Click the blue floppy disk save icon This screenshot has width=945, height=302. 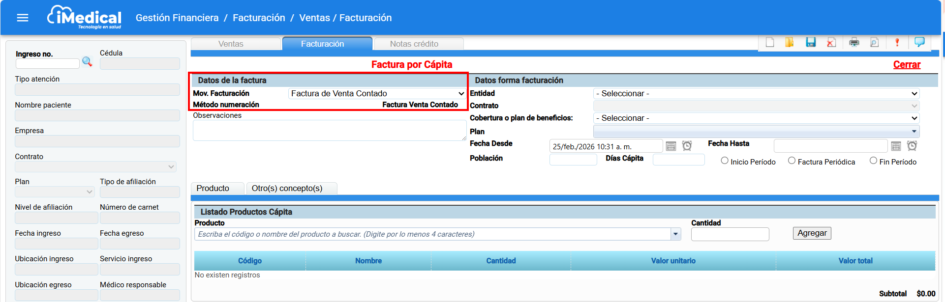click(811, 42)
